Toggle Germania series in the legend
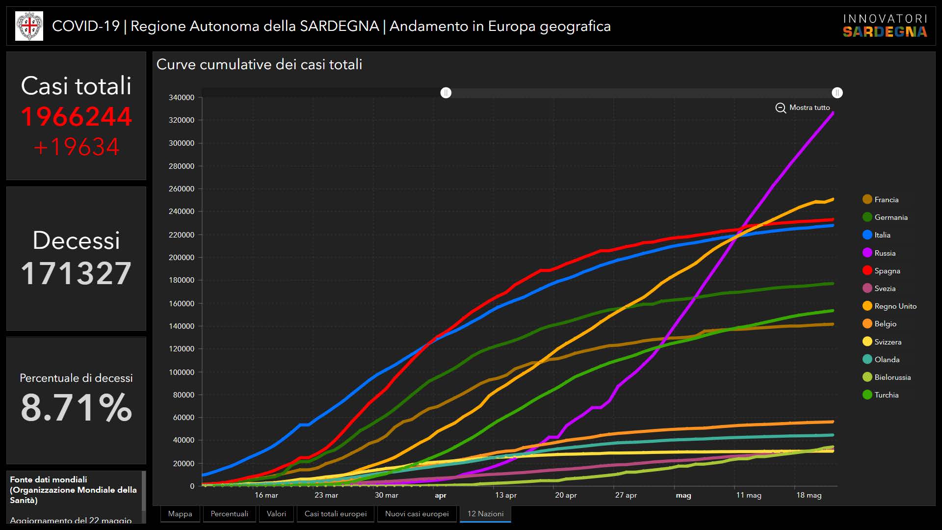942x530 pixels. pyautogui.click(x=867, y=217)
